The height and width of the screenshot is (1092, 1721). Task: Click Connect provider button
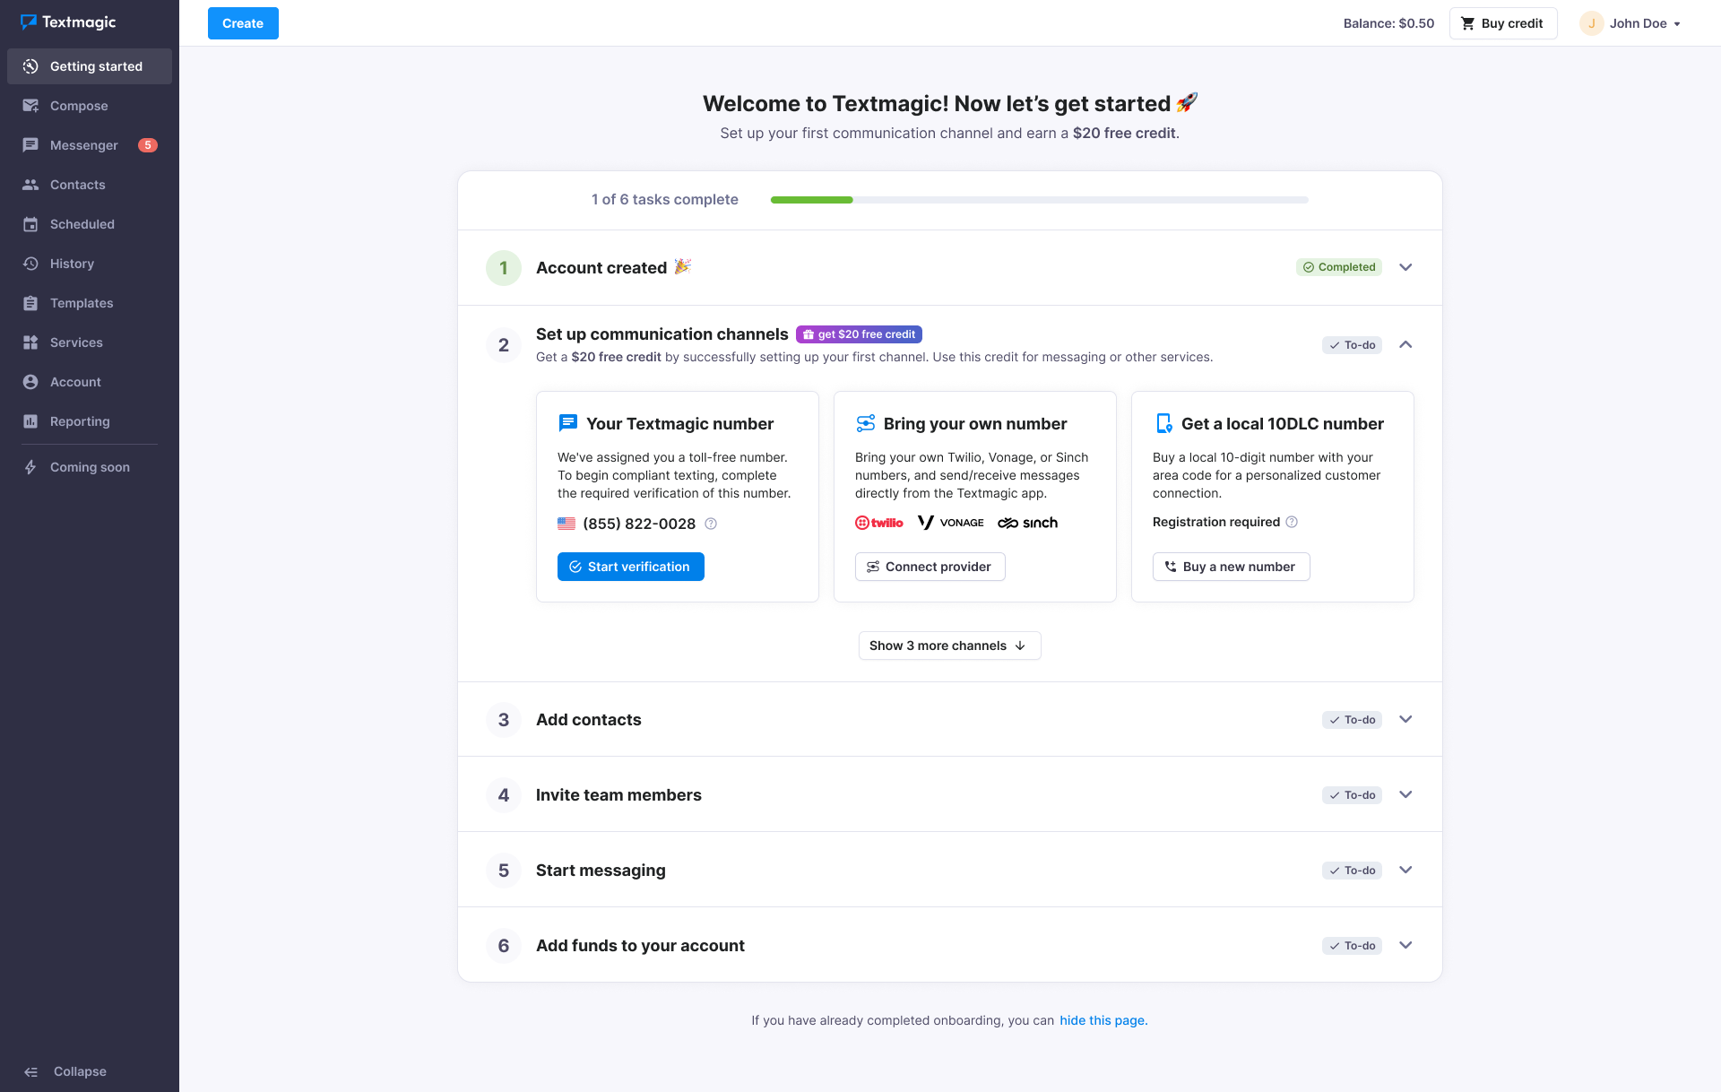(x=930, y=566)
